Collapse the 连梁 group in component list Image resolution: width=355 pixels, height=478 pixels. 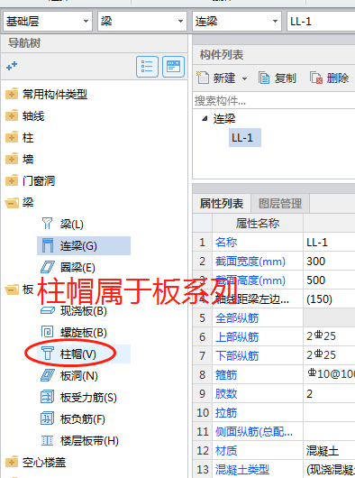click(x=205, y=118)
